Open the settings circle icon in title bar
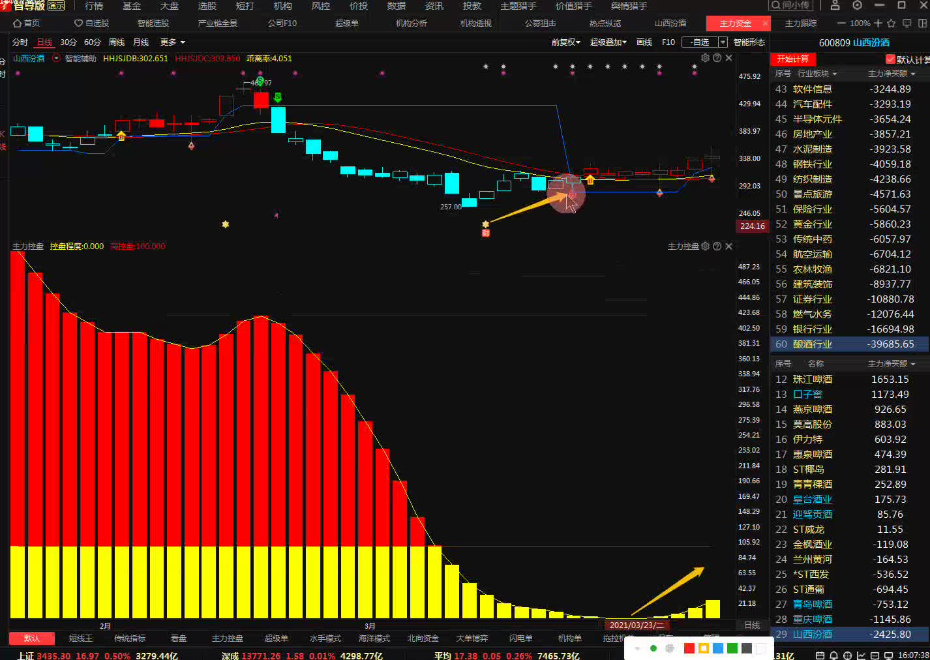 tap(857, 5)
